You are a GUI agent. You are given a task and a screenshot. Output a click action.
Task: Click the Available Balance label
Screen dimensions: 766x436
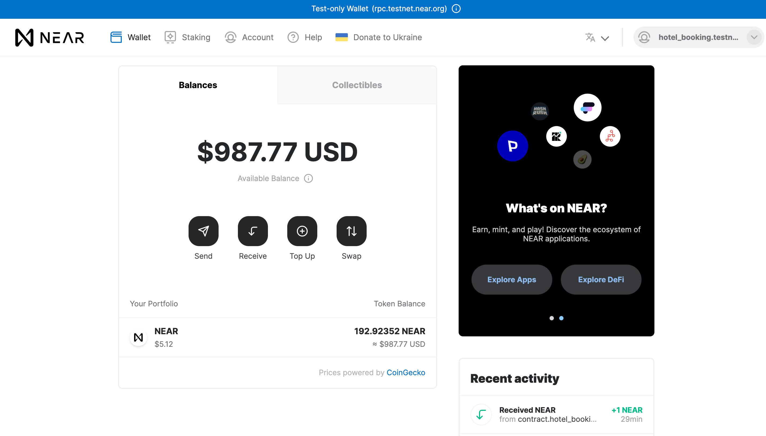pos(268,178)
